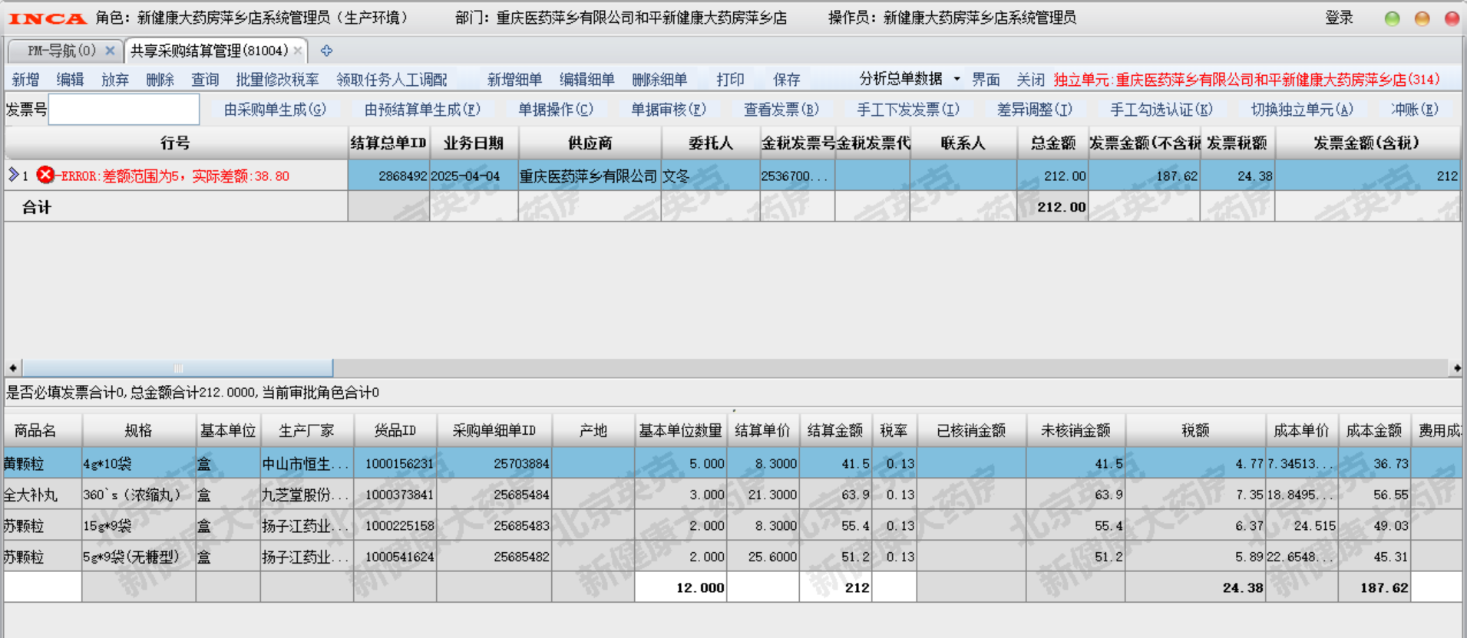Click the 关闭 toolbar item

[1030, 79]
